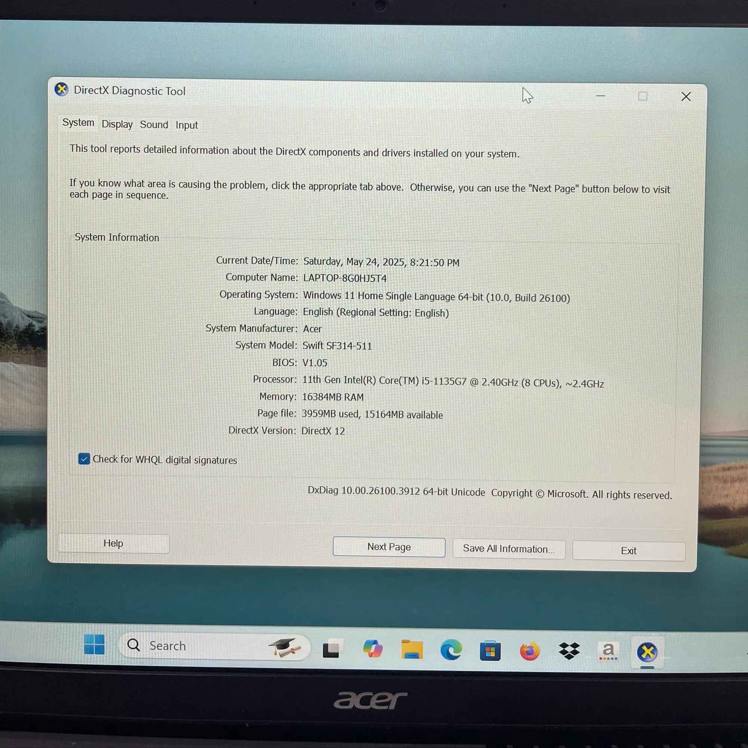Minimize the DirectX Diagnostic Tool window

(x=601, y=96)
